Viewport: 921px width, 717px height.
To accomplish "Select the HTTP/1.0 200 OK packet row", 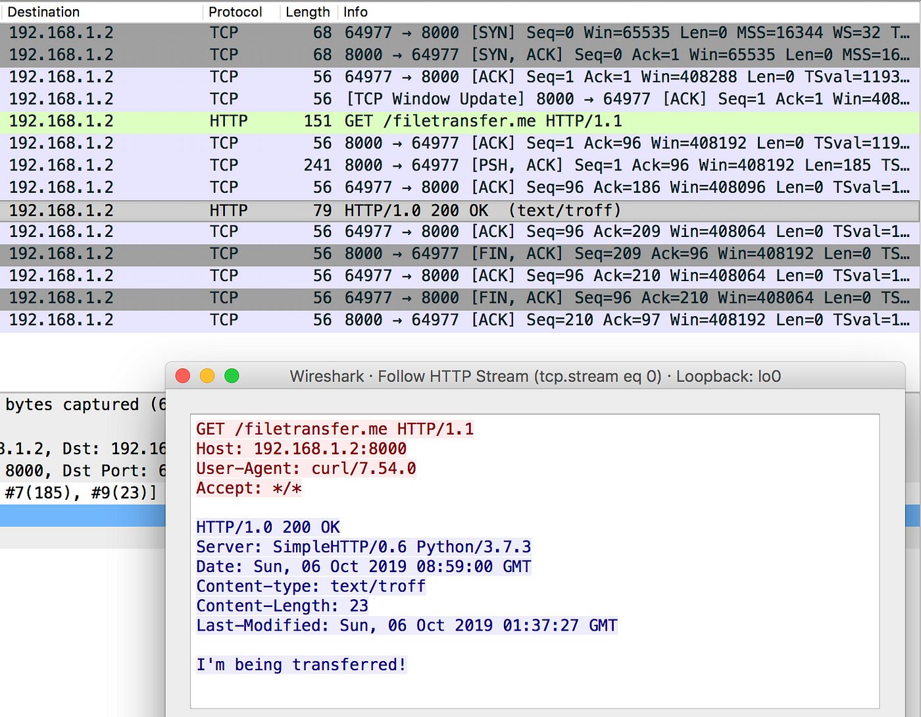I will click(460, 211).
